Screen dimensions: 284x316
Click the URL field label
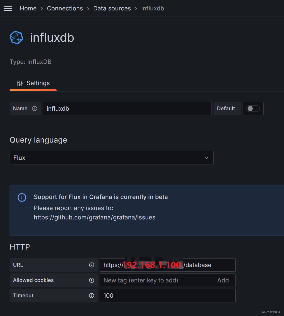coord(18,265)
